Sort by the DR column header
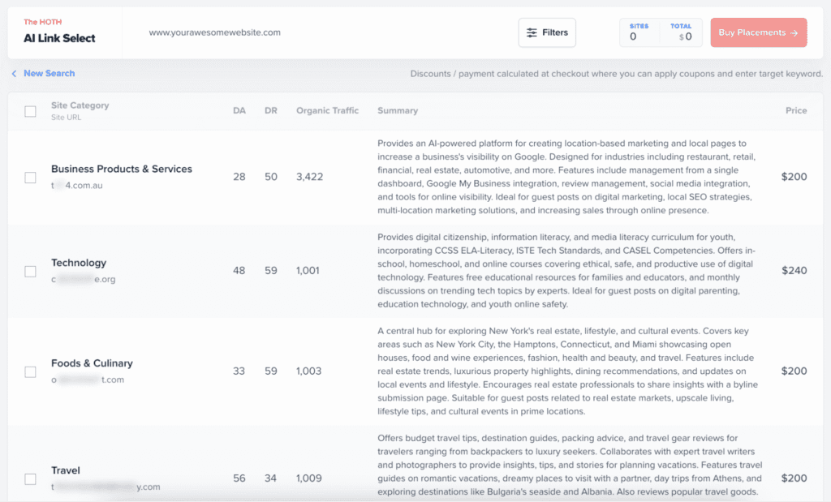831x502 pixels. click(x=270, y=110)
